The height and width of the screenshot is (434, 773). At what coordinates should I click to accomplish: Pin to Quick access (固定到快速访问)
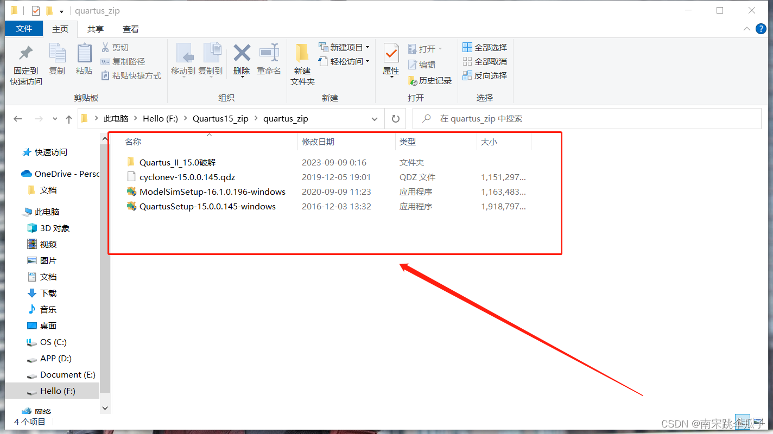click(26, 65)
